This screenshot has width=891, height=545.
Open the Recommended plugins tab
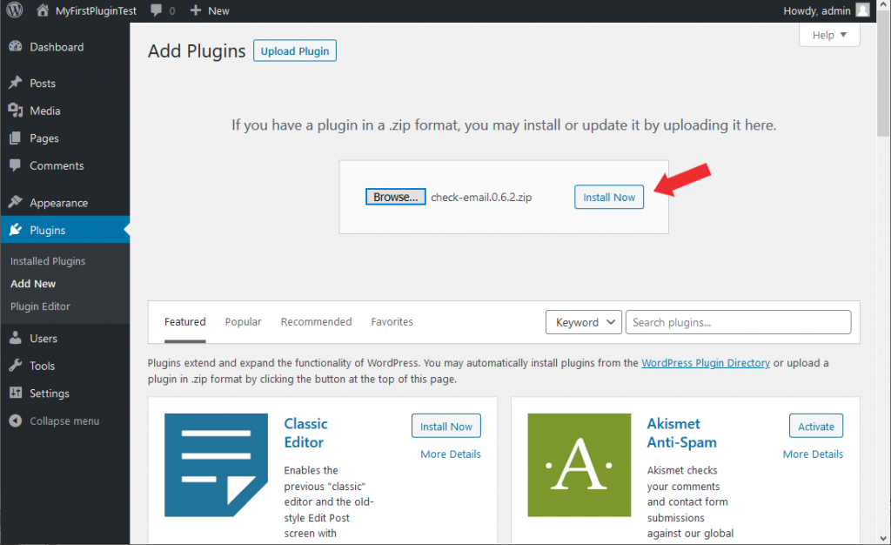tap(316, 322)
